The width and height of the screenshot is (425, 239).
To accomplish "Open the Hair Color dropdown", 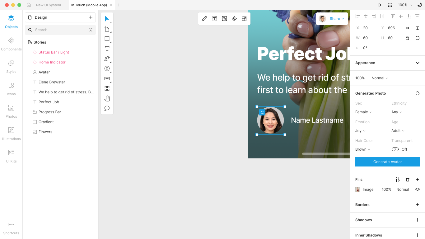I will [363, 149].
